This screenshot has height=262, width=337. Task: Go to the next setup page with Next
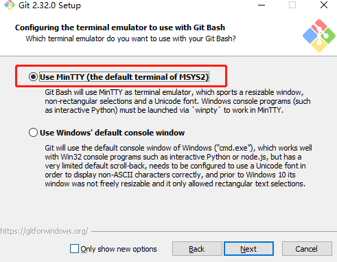tap(248, 249)
